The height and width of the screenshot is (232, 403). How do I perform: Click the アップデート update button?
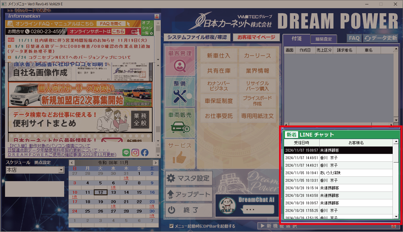tap(189, 194)
